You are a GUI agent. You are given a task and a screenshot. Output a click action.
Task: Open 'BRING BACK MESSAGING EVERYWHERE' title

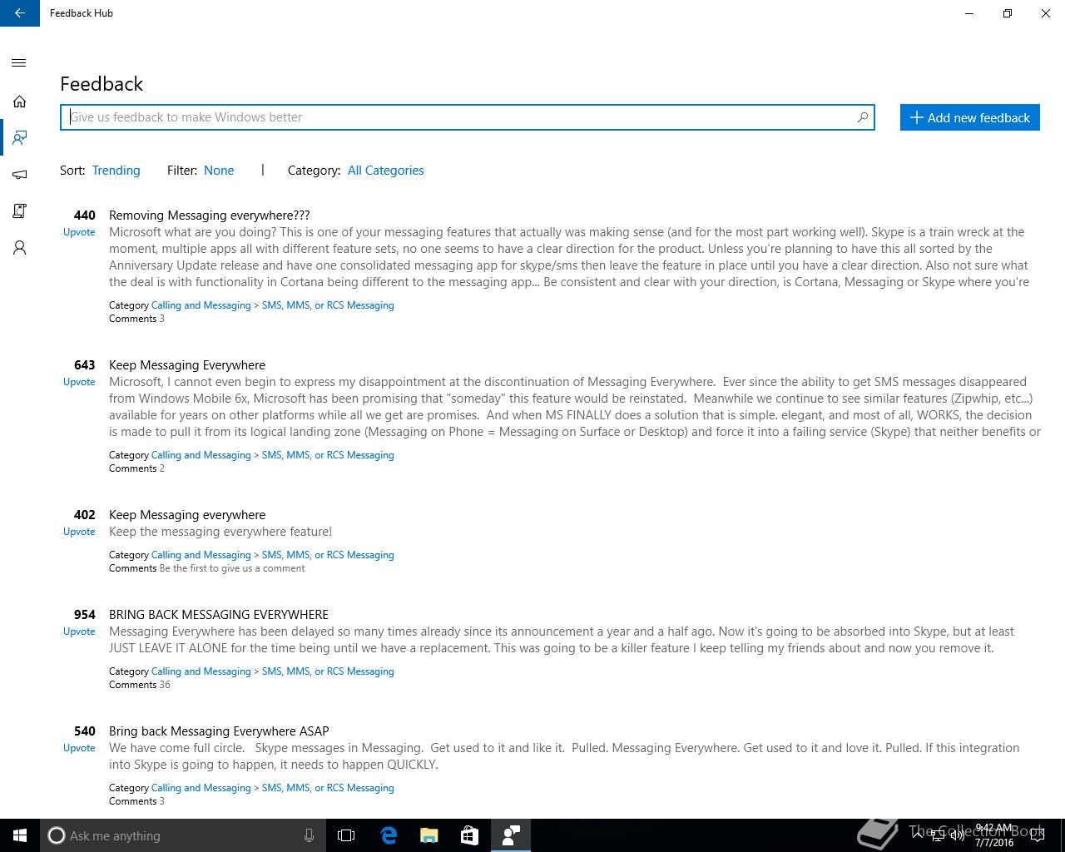tap(219, 615)
